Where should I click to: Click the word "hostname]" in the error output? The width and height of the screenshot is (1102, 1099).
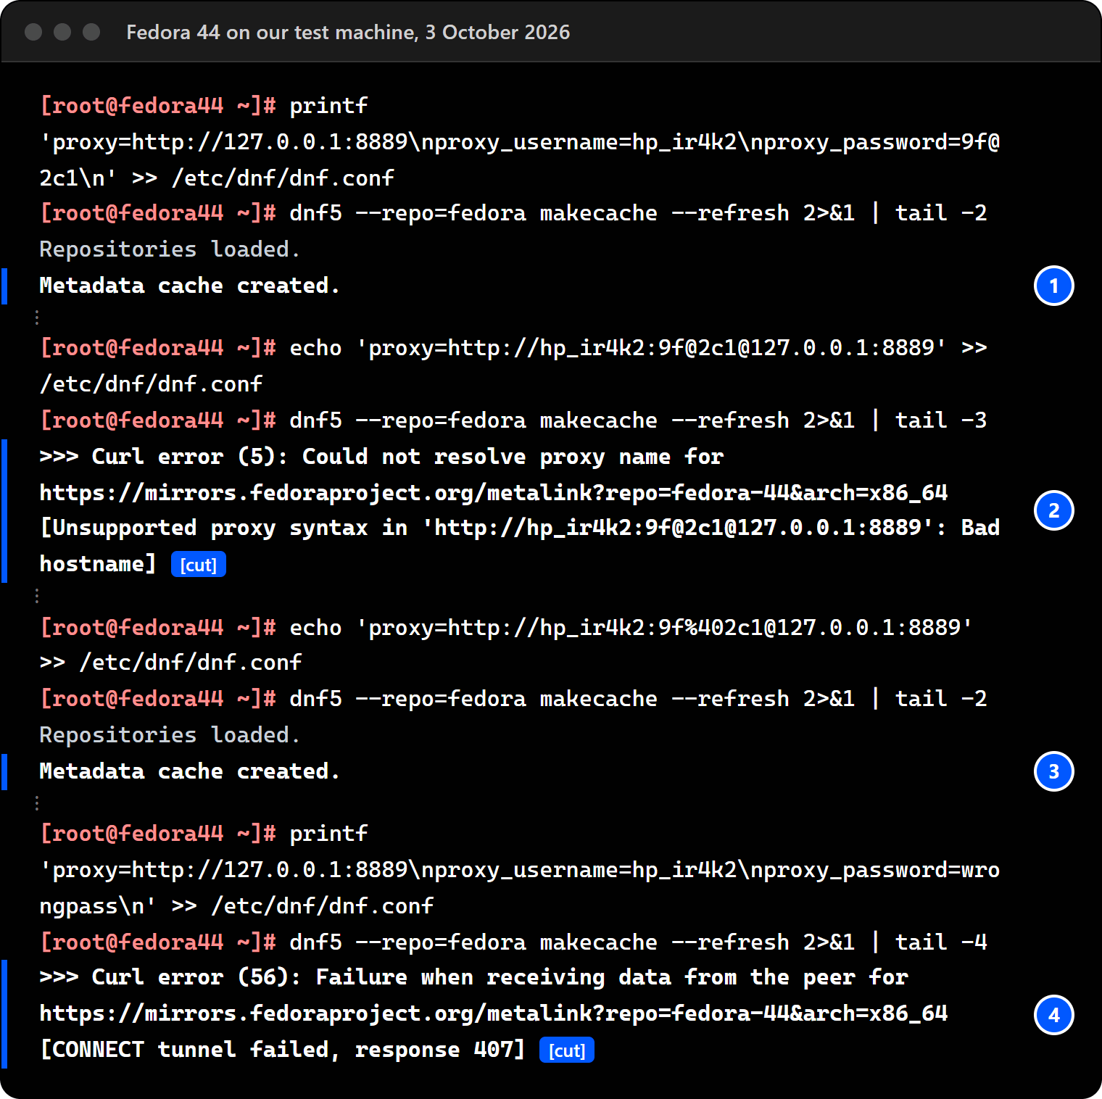[98, 564]
